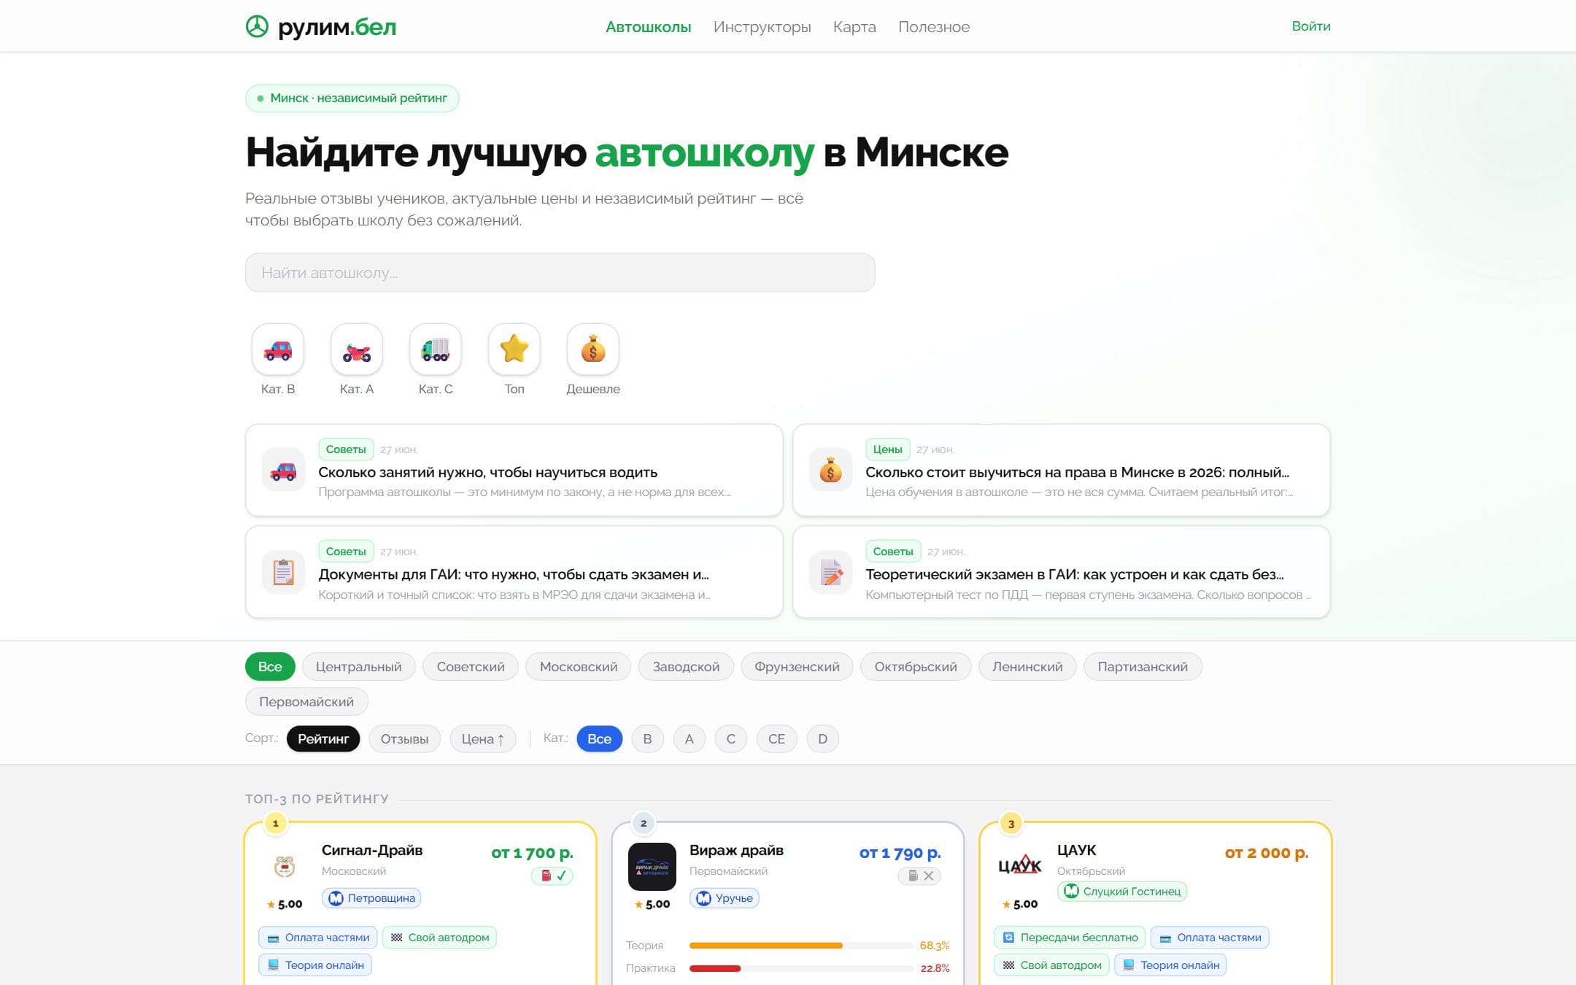Click car icon on the Сколько занятий article

[x=283, y=471]
